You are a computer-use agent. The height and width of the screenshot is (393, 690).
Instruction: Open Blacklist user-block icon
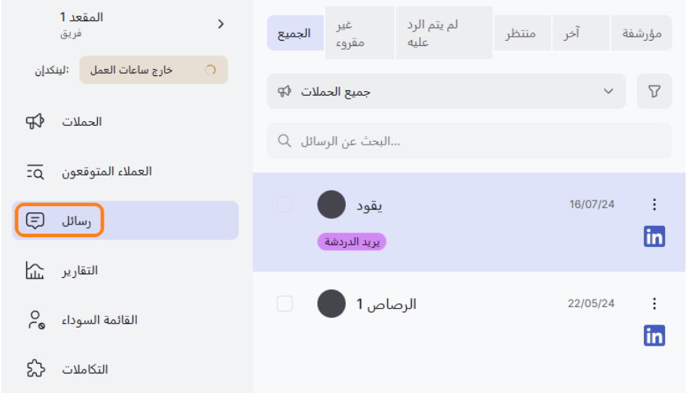[x=35, y=320]
